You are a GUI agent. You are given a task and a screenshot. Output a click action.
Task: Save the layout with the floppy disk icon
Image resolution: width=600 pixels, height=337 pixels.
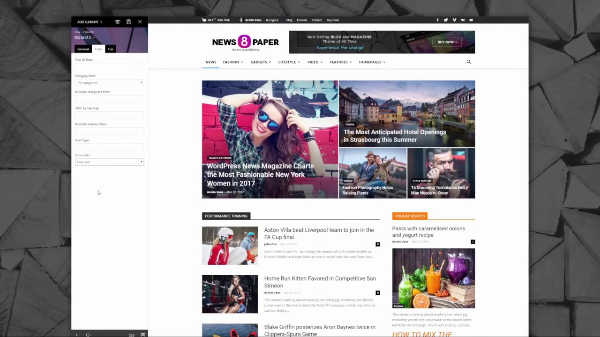tap(129, 22)
